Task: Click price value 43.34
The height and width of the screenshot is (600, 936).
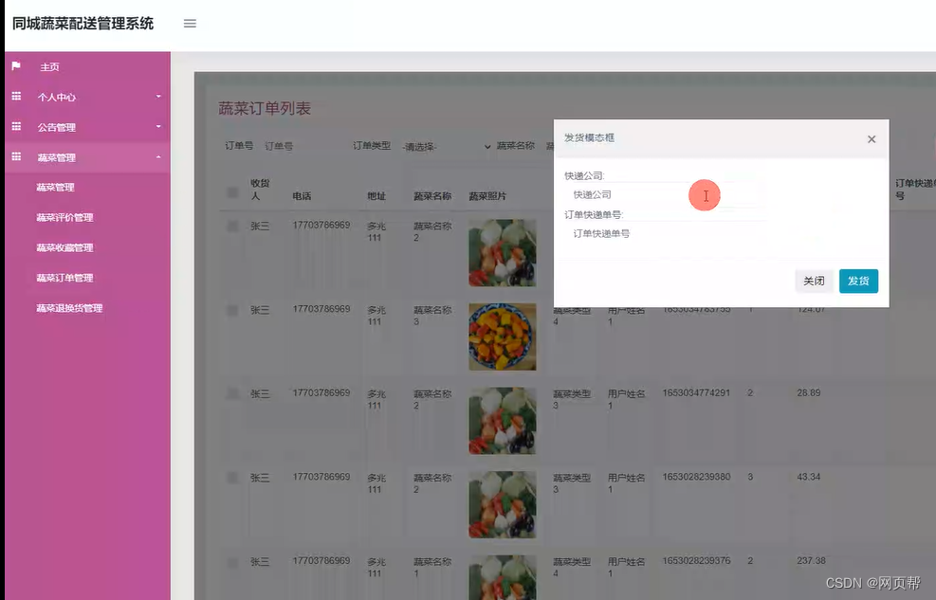Action: [808, 477]
